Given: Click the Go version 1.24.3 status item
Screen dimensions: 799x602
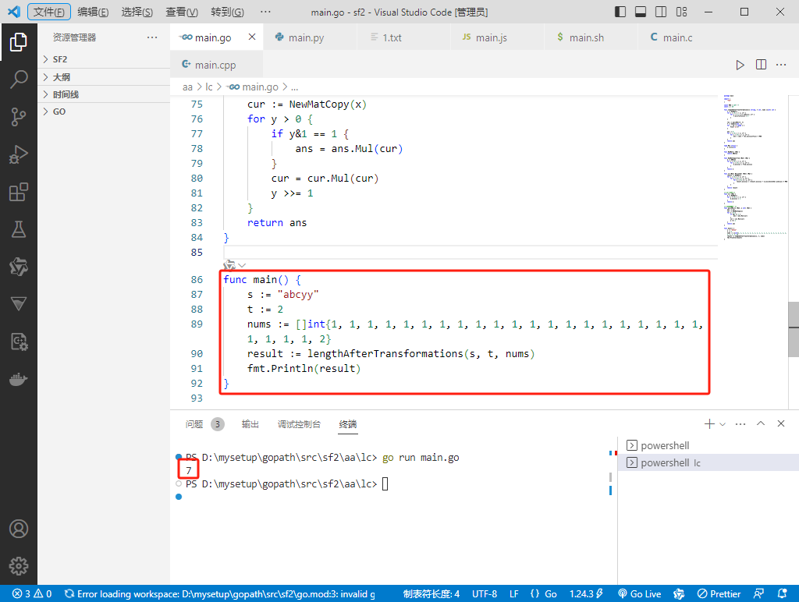Looking at the screenshot, I should pyautogui.click(x=586, y=594).
